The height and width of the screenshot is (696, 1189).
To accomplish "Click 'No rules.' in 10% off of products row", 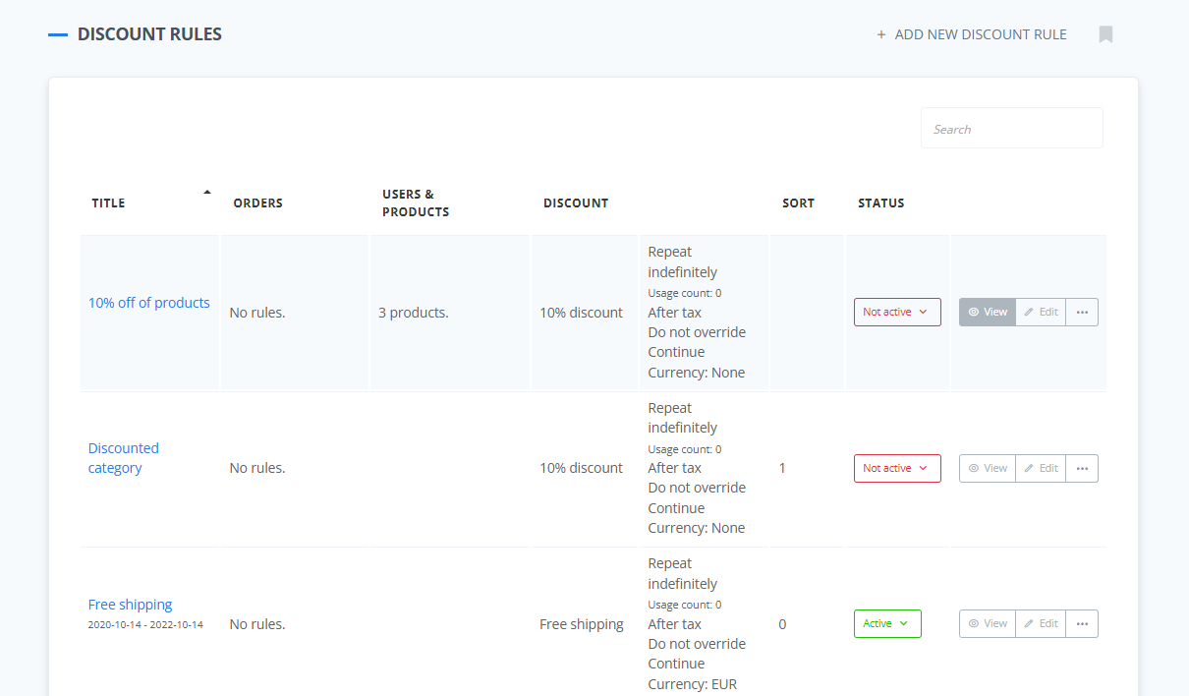I will (257, 313).
